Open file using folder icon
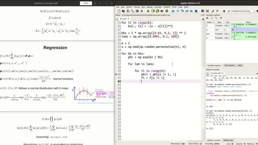 pos(123,11)
